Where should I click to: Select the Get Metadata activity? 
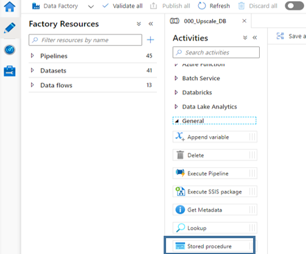tap(215, 210)
